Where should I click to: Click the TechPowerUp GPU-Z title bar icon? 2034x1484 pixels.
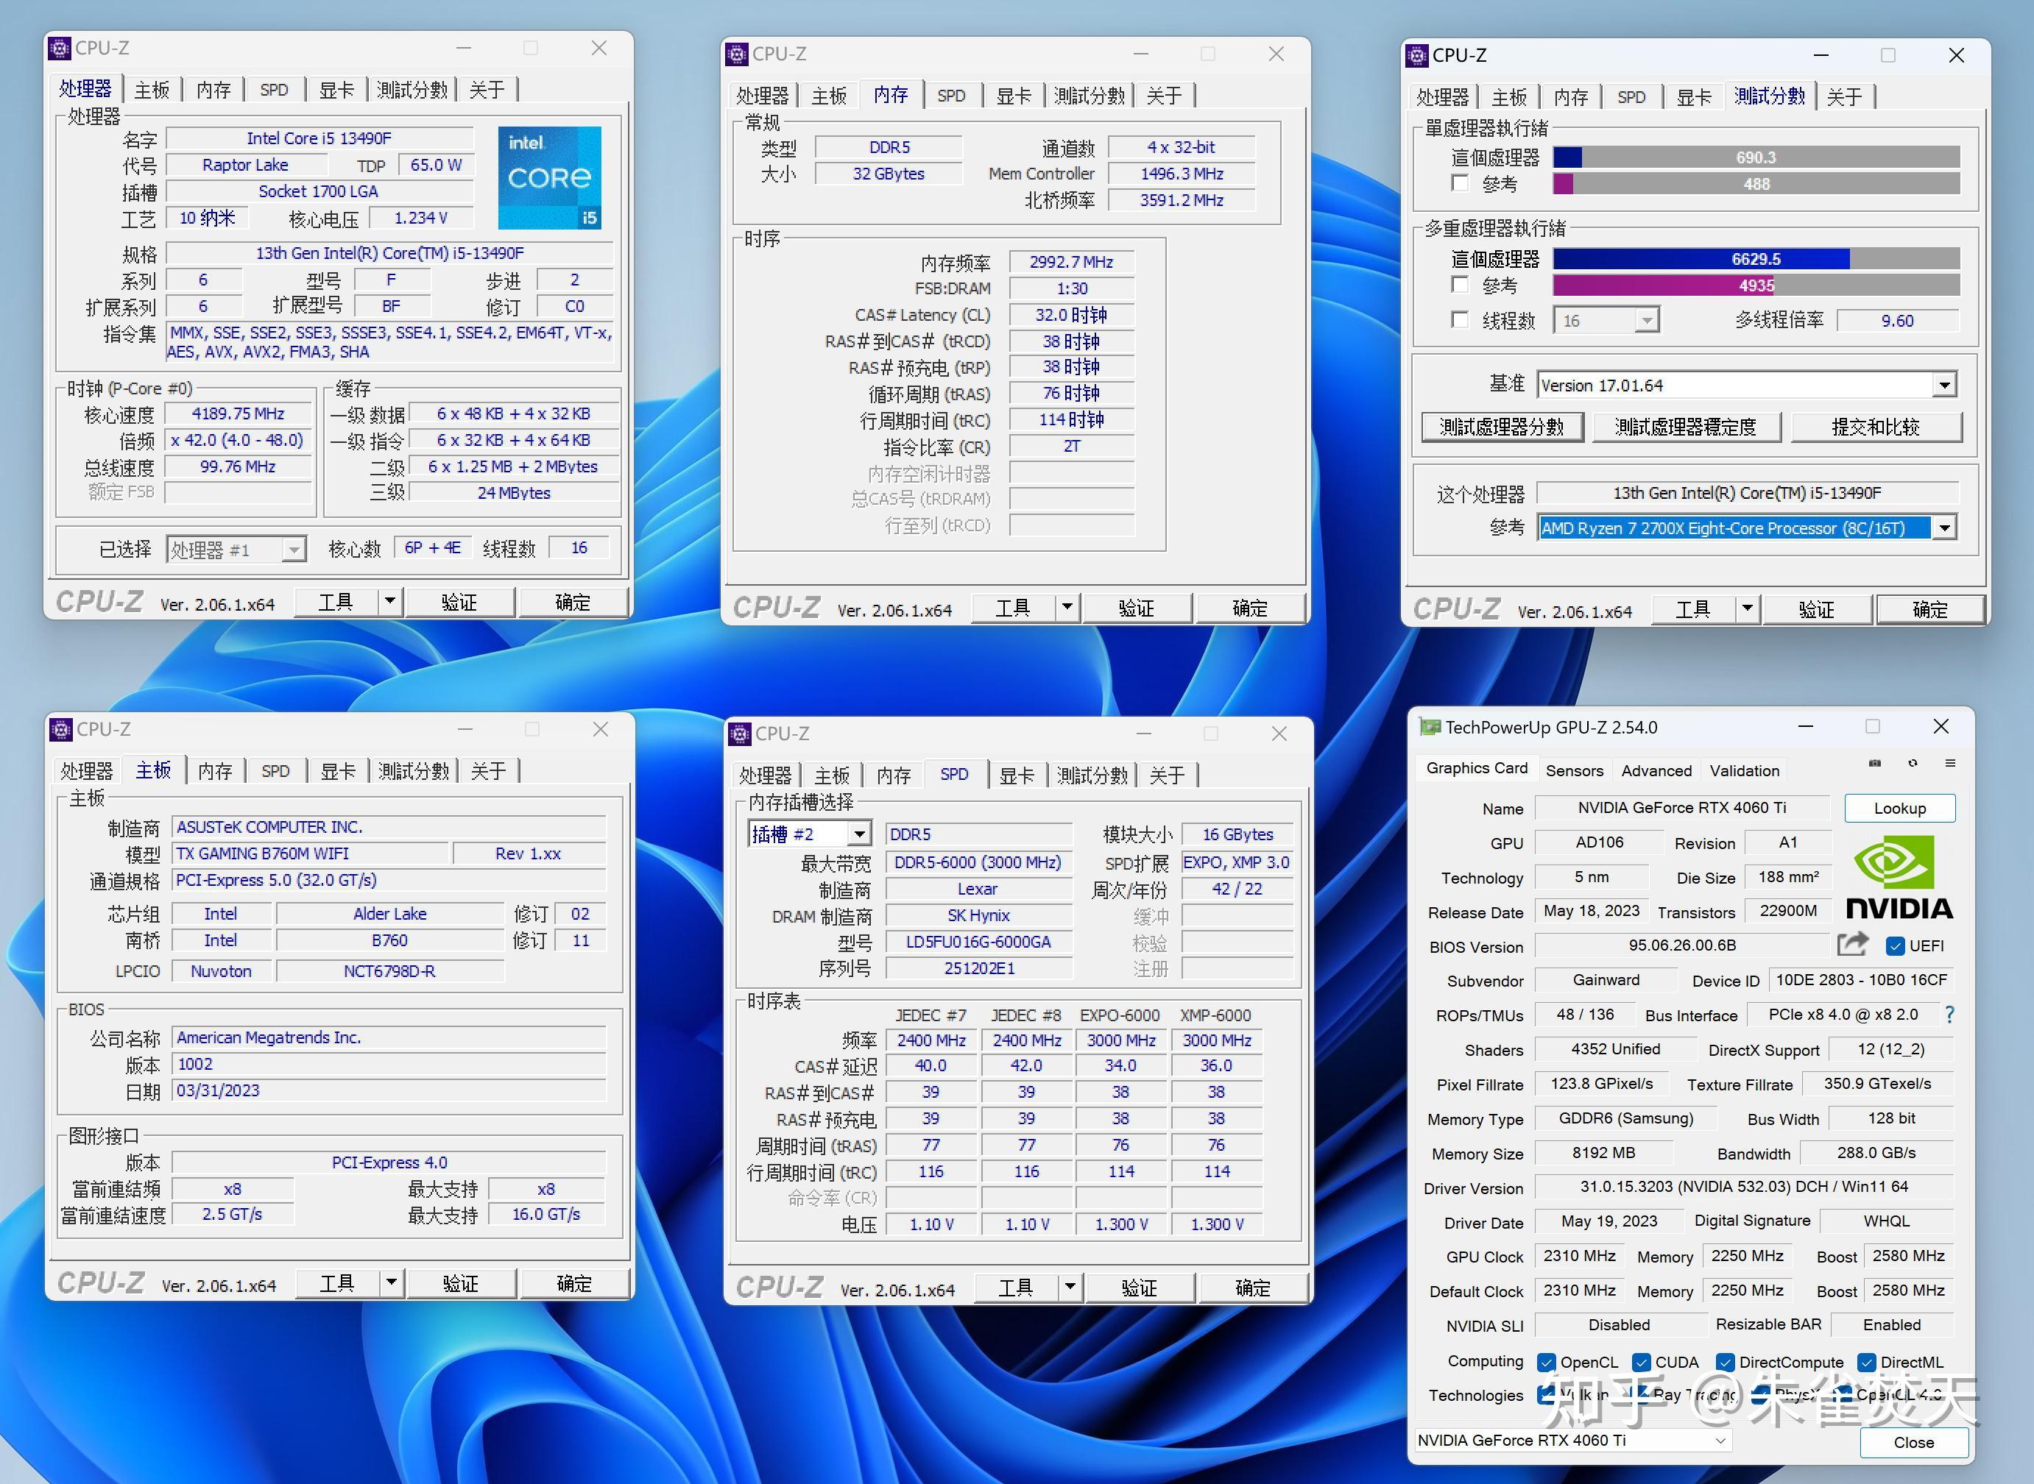tap(1429, 727)
